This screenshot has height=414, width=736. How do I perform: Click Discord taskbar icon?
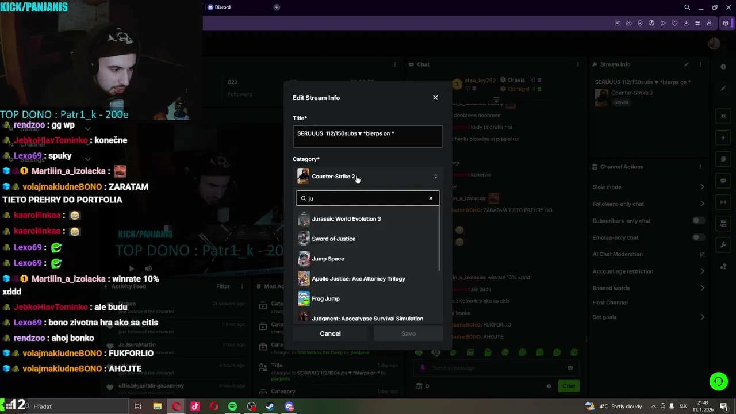click(x=289, y=407)
